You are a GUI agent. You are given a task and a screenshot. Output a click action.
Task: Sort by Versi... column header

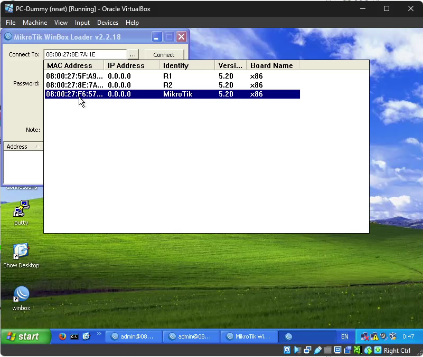(x=231, y=65)
